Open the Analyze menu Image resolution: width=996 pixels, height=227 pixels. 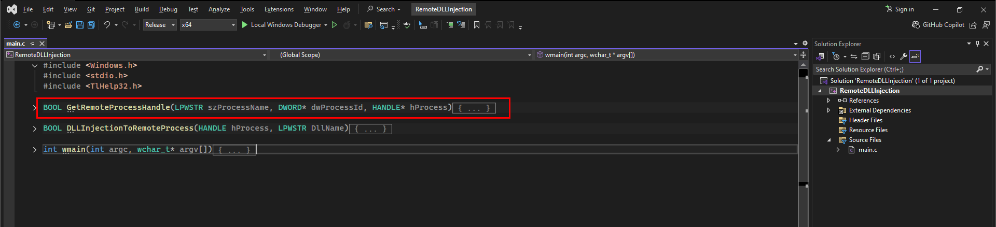219,9
